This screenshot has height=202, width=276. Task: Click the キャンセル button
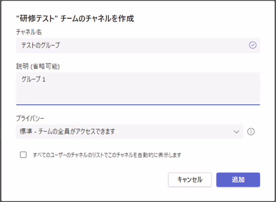coord(190,179)
